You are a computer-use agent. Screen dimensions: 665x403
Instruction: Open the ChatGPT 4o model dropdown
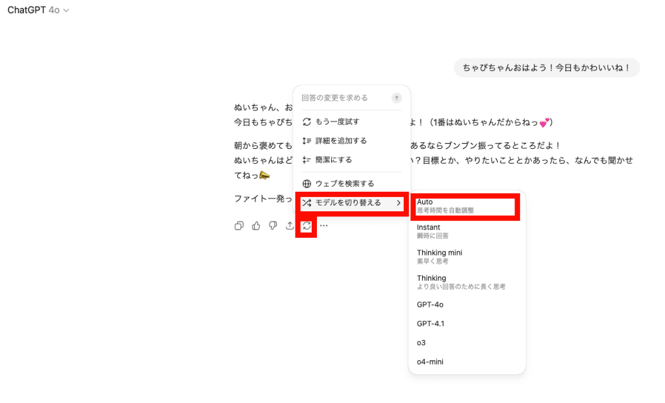[x=38, y=10]
